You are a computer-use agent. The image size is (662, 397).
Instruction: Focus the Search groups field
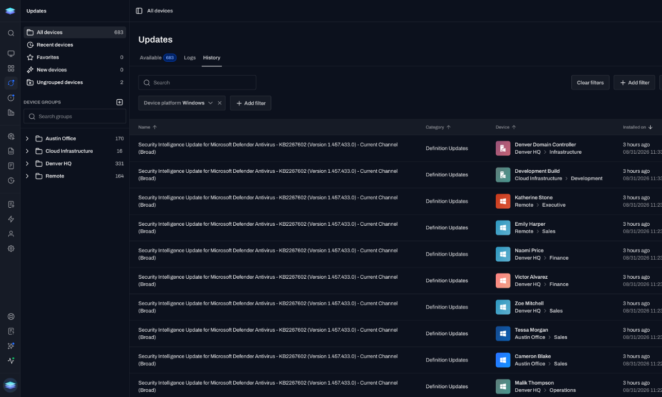coord(75,116)
